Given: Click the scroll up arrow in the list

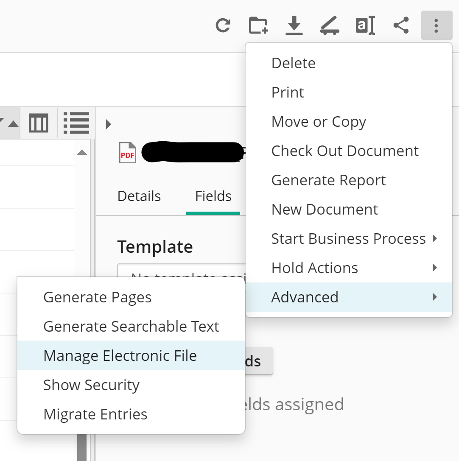Looking at the screenshot, I should (82, 153).
